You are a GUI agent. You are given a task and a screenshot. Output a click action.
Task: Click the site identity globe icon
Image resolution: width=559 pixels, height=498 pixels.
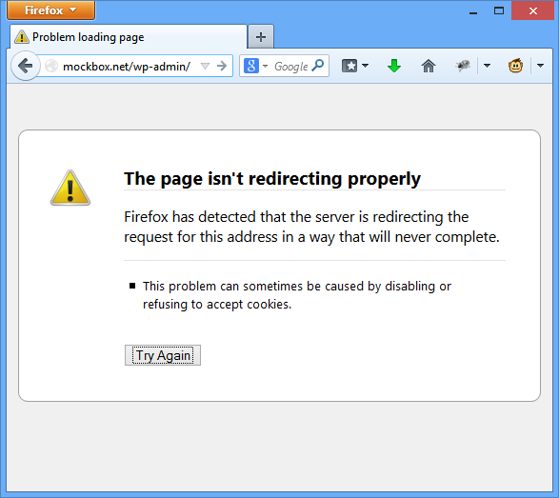51,66
